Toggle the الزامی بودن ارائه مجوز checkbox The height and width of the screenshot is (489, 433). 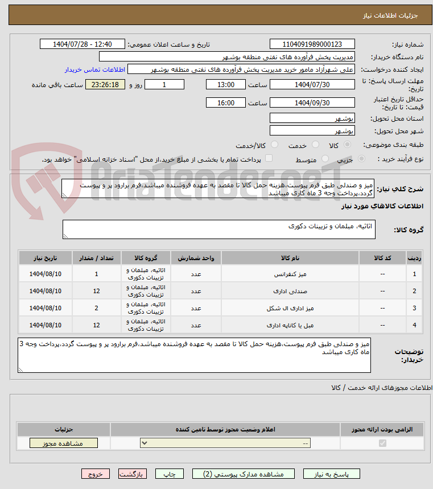[382, 443]
